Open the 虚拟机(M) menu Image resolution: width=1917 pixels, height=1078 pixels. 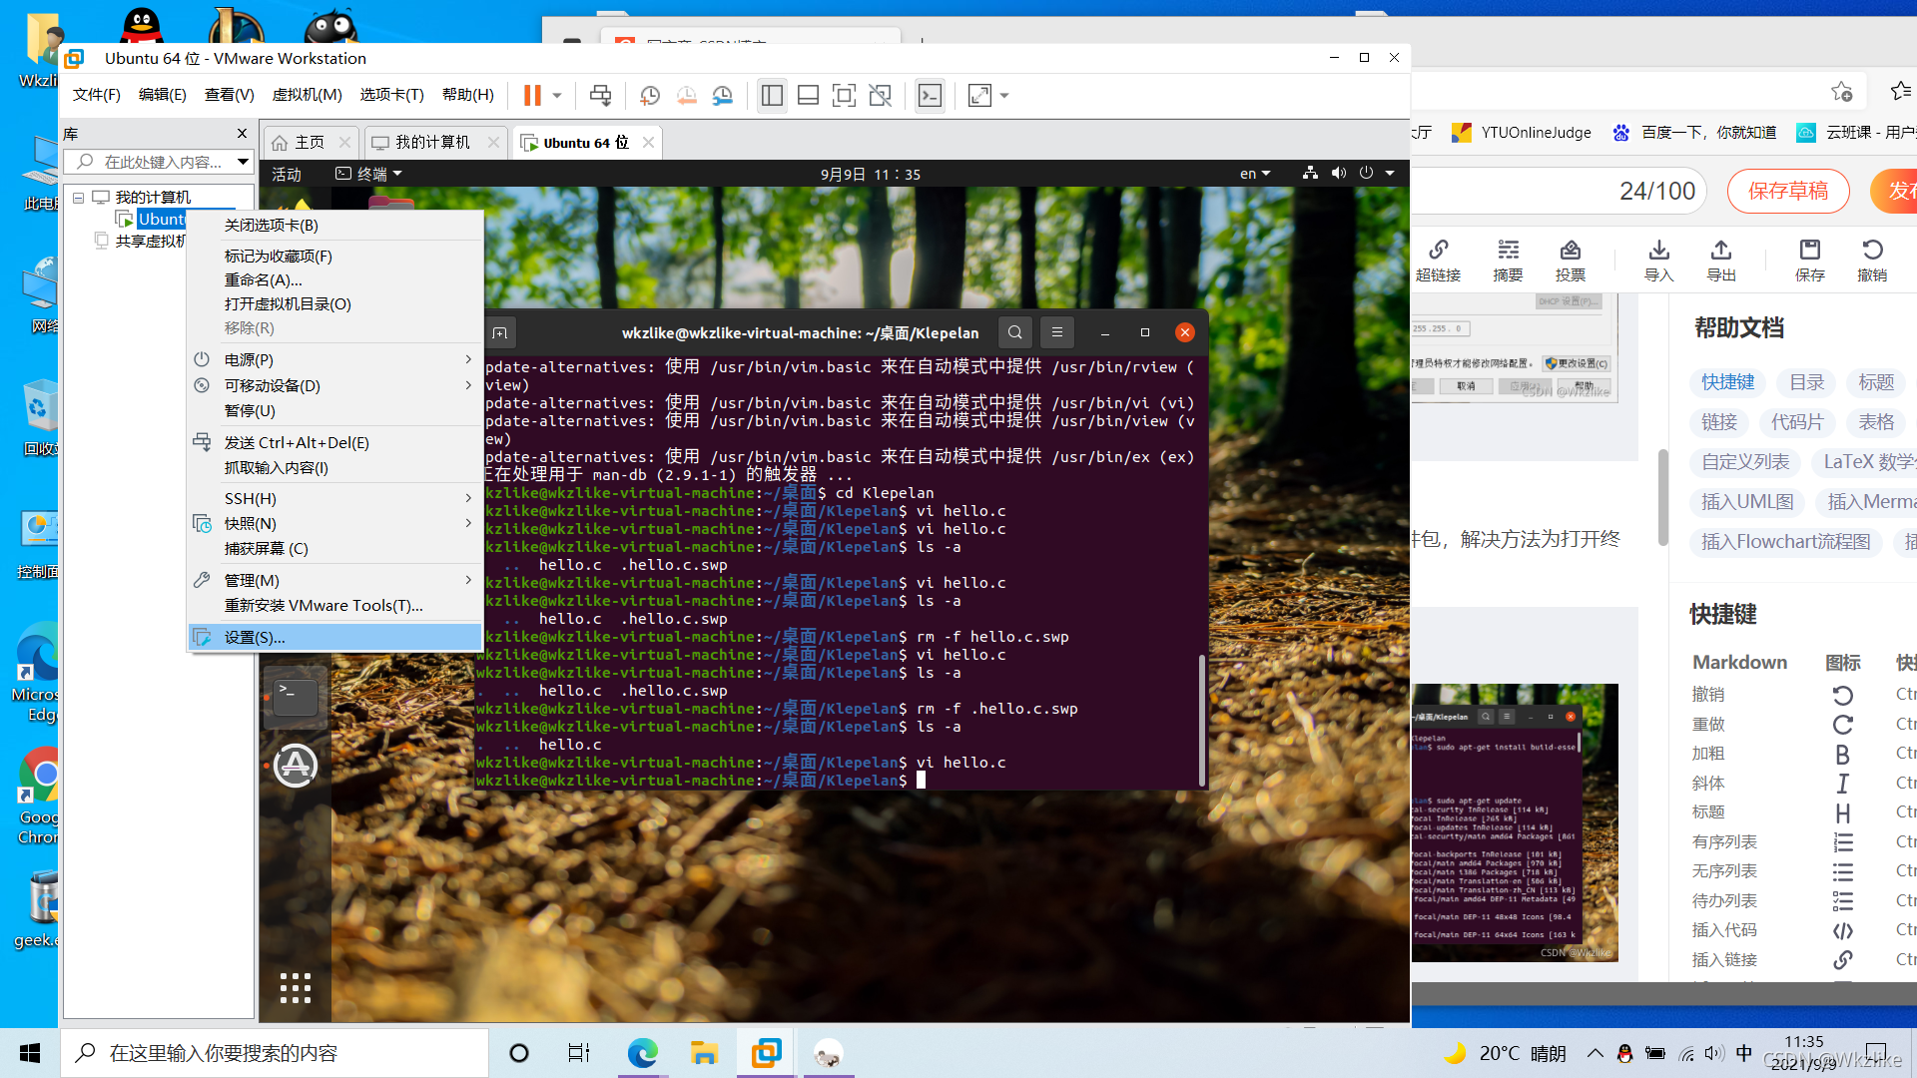pyautogui.click(x=307, y=95)
